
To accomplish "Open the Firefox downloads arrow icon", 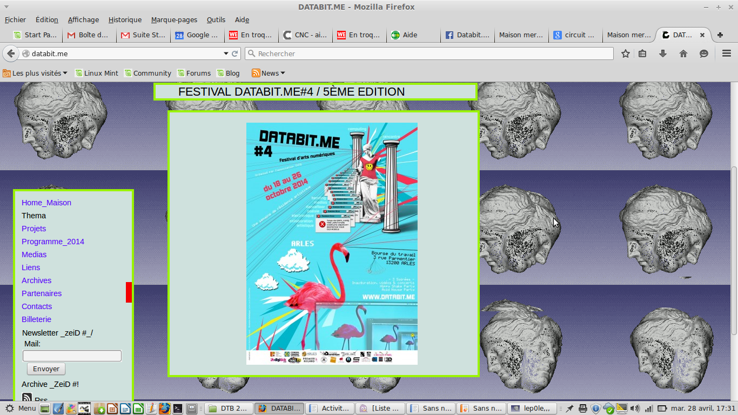I will click(663, 53).
